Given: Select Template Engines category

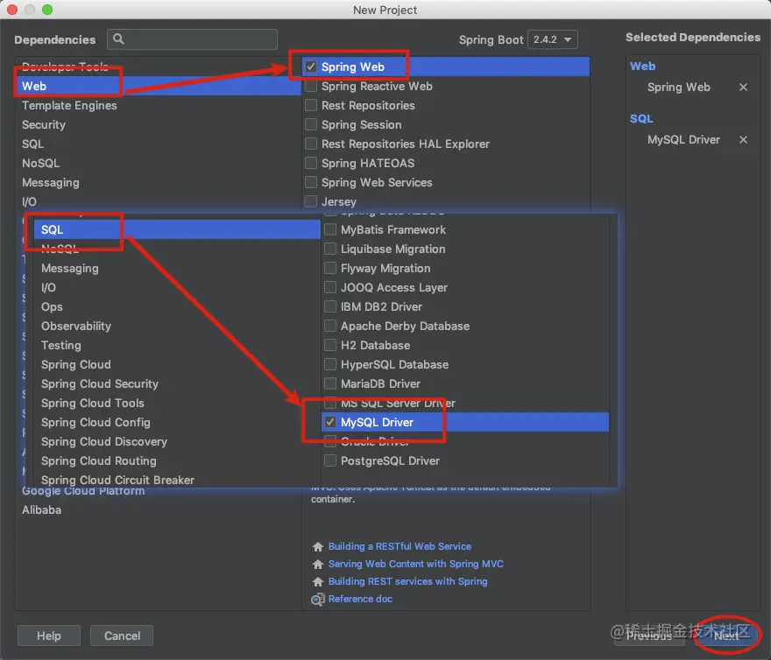Looking at the screenshot, I should coord(69,105).
